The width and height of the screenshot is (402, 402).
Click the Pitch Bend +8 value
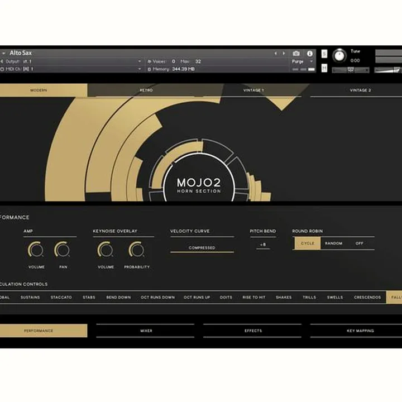(x=263, y=245)
